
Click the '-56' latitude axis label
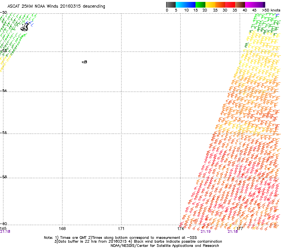pyautogui.click(x=3, y=132)
